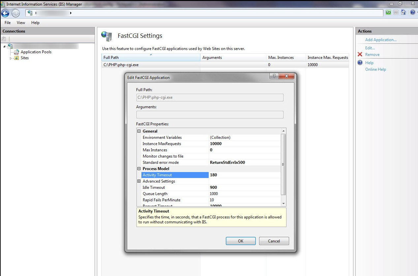The height and width of the screenshot is (276, 418).
Task: Expand the Sites tree node arrow
Action: click(11, 58)
